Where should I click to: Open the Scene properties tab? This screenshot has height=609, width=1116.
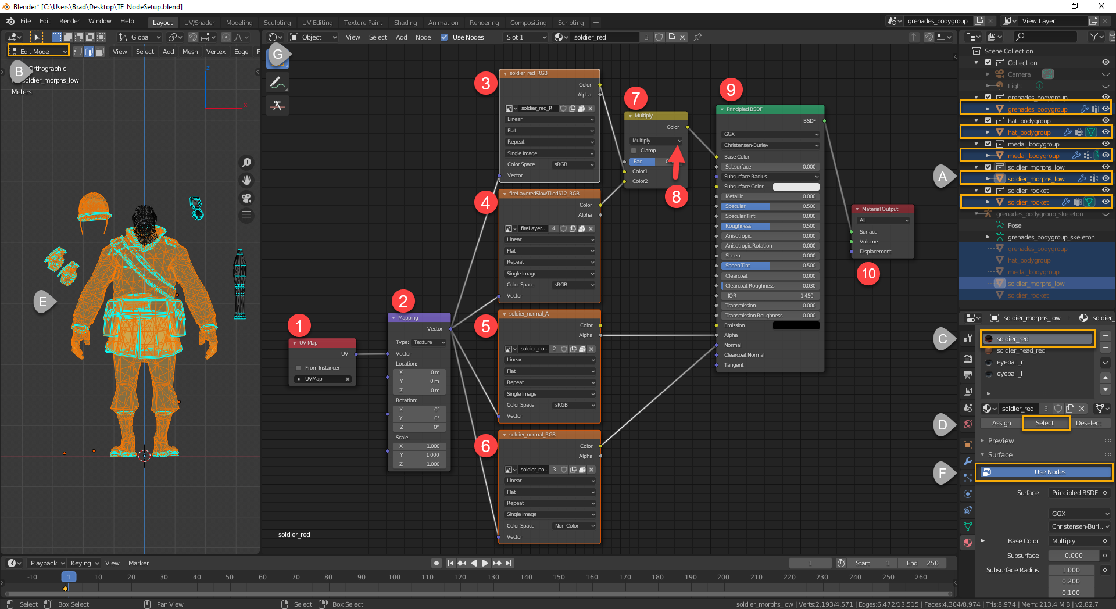click(x=968, y=408)
